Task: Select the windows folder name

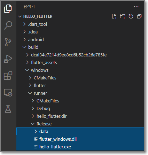Action: click(x=40, y=70)
